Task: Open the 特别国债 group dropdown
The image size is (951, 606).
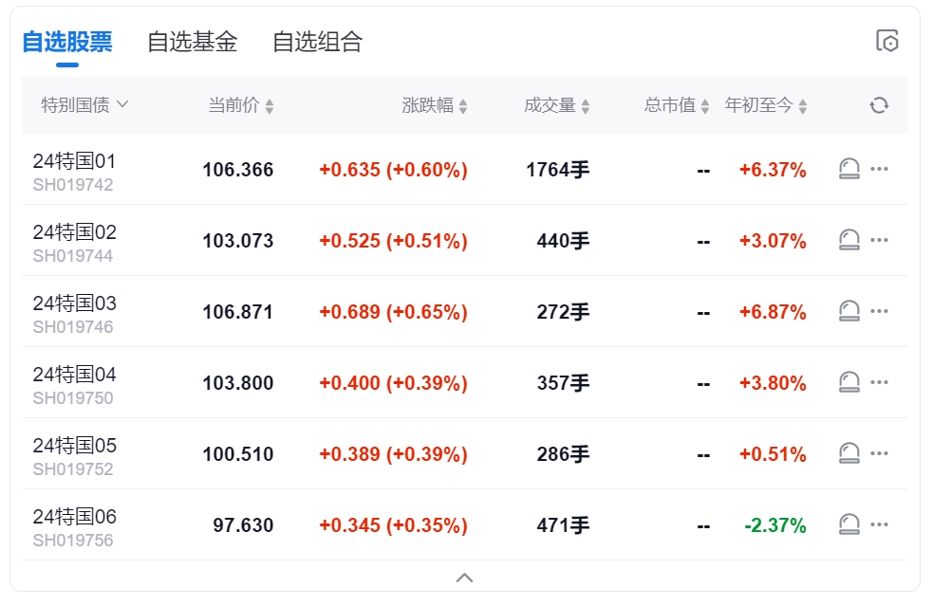Action: coord(84,105)
